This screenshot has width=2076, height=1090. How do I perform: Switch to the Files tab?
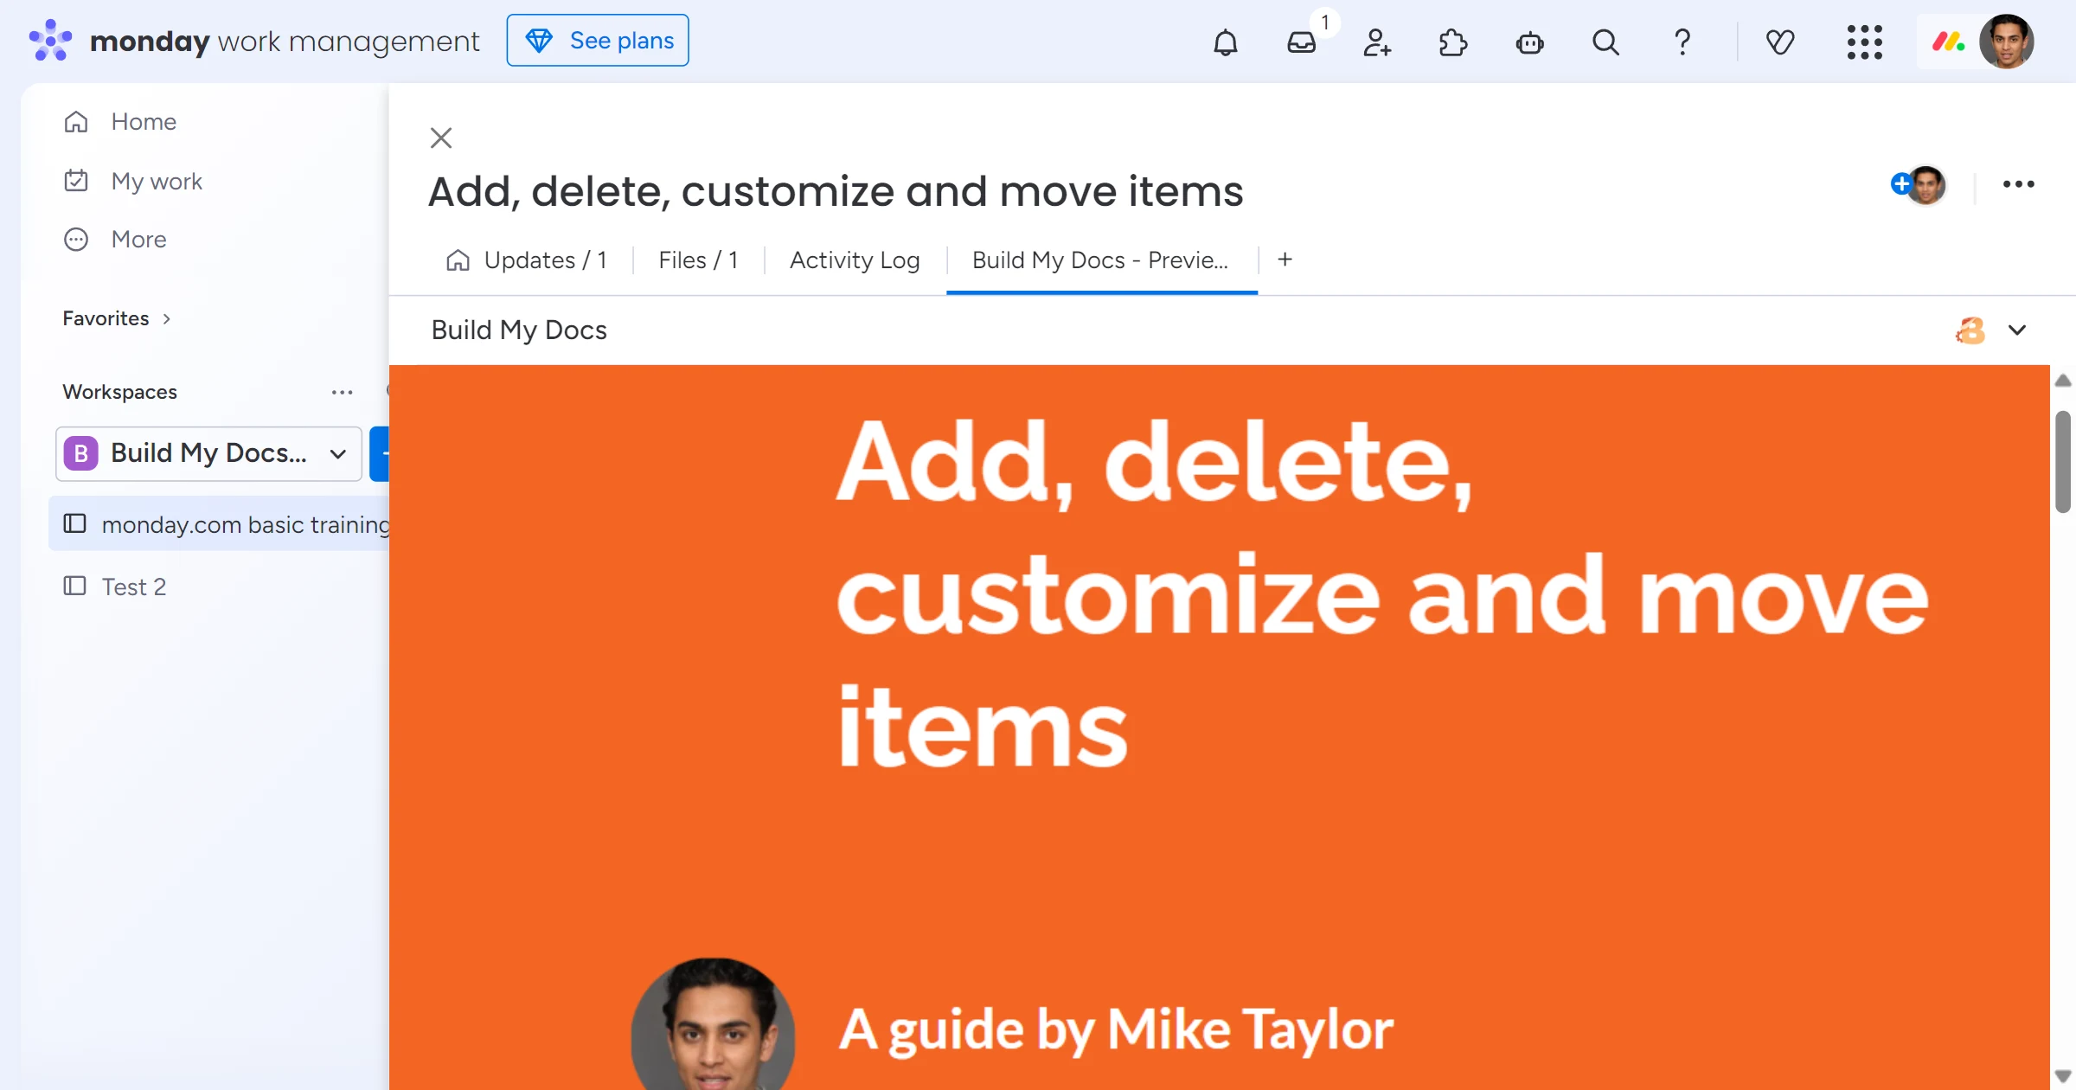tap(697, 260)
